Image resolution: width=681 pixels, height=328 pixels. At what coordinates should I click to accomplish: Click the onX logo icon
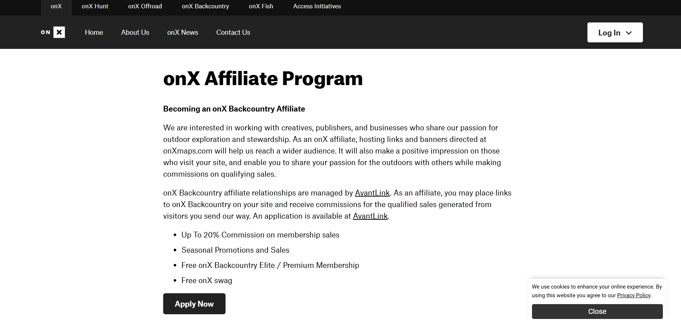53,32
